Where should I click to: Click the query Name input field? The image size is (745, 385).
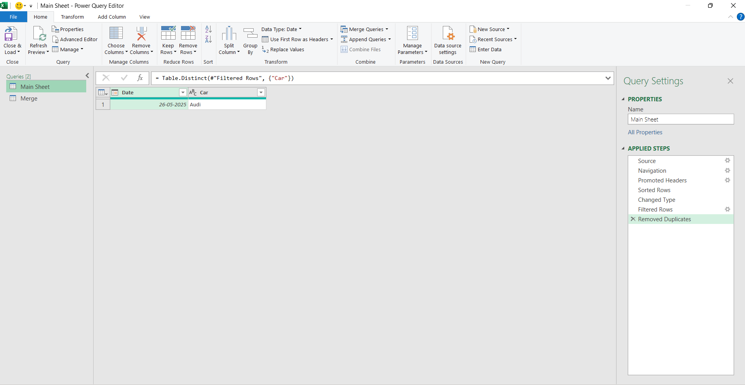point(681,119)
